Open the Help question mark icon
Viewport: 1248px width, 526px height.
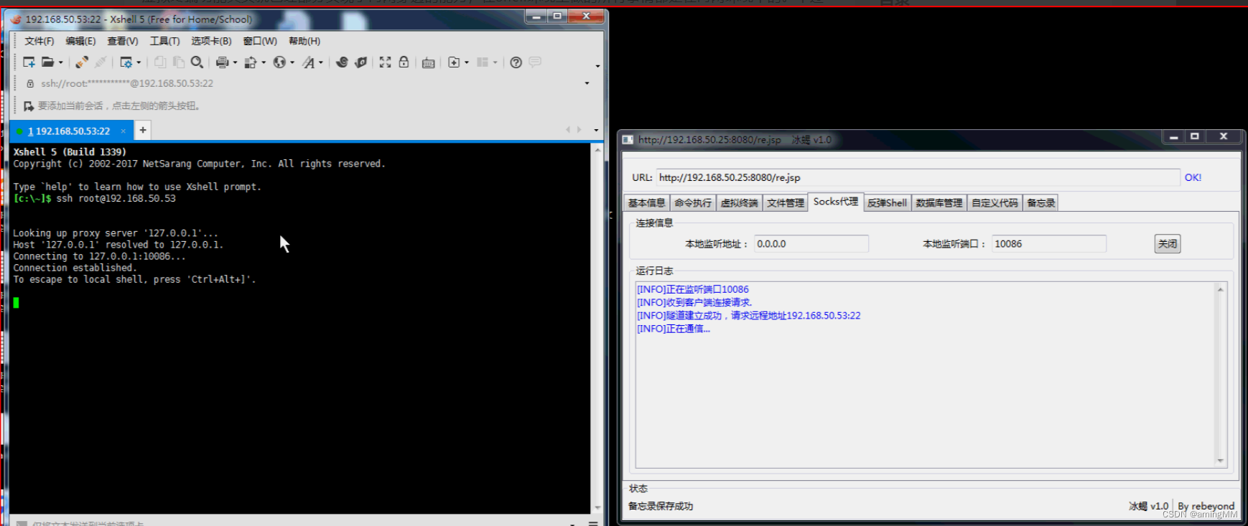pos(516,62)
